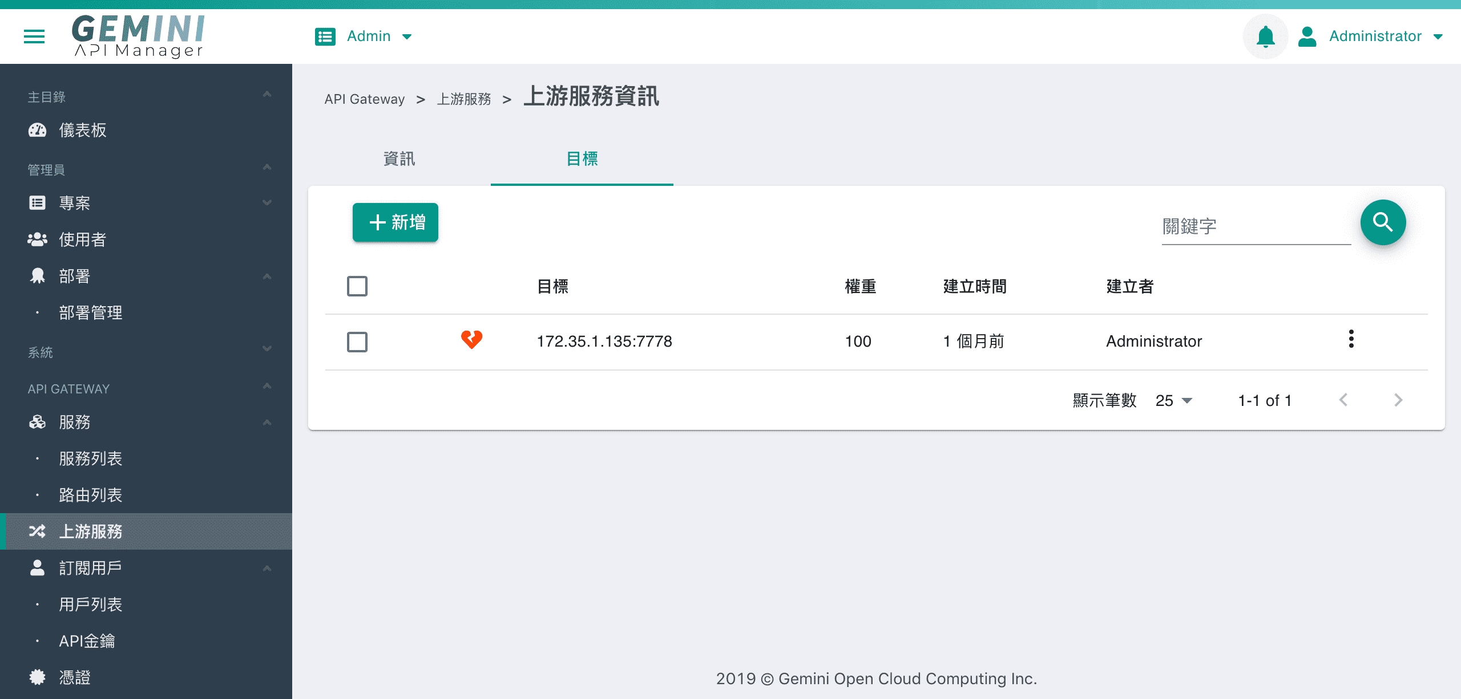Sort by the 建立時間 column header
The height and width of the screenshot is (699, 1461).
(975, 286)
